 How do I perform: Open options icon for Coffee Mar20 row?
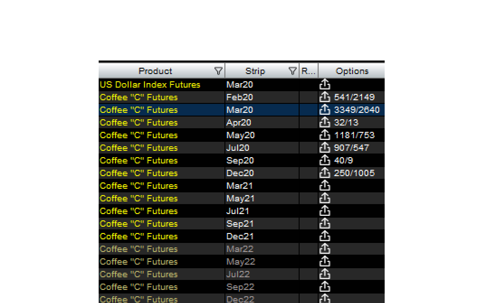(x=325, y=110)
